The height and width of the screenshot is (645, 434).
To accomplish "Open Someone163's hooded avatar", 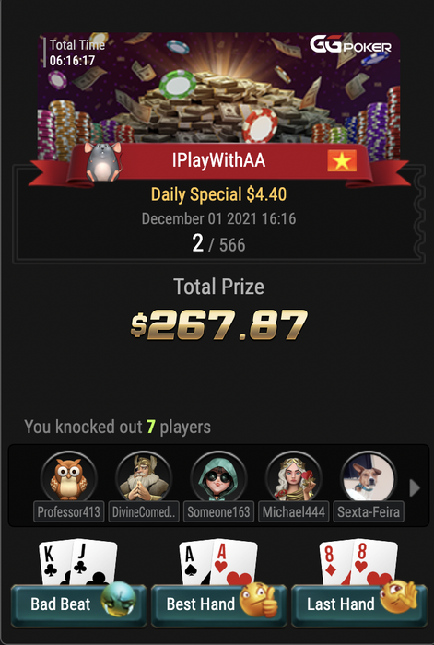I will (x=218, y=477).
